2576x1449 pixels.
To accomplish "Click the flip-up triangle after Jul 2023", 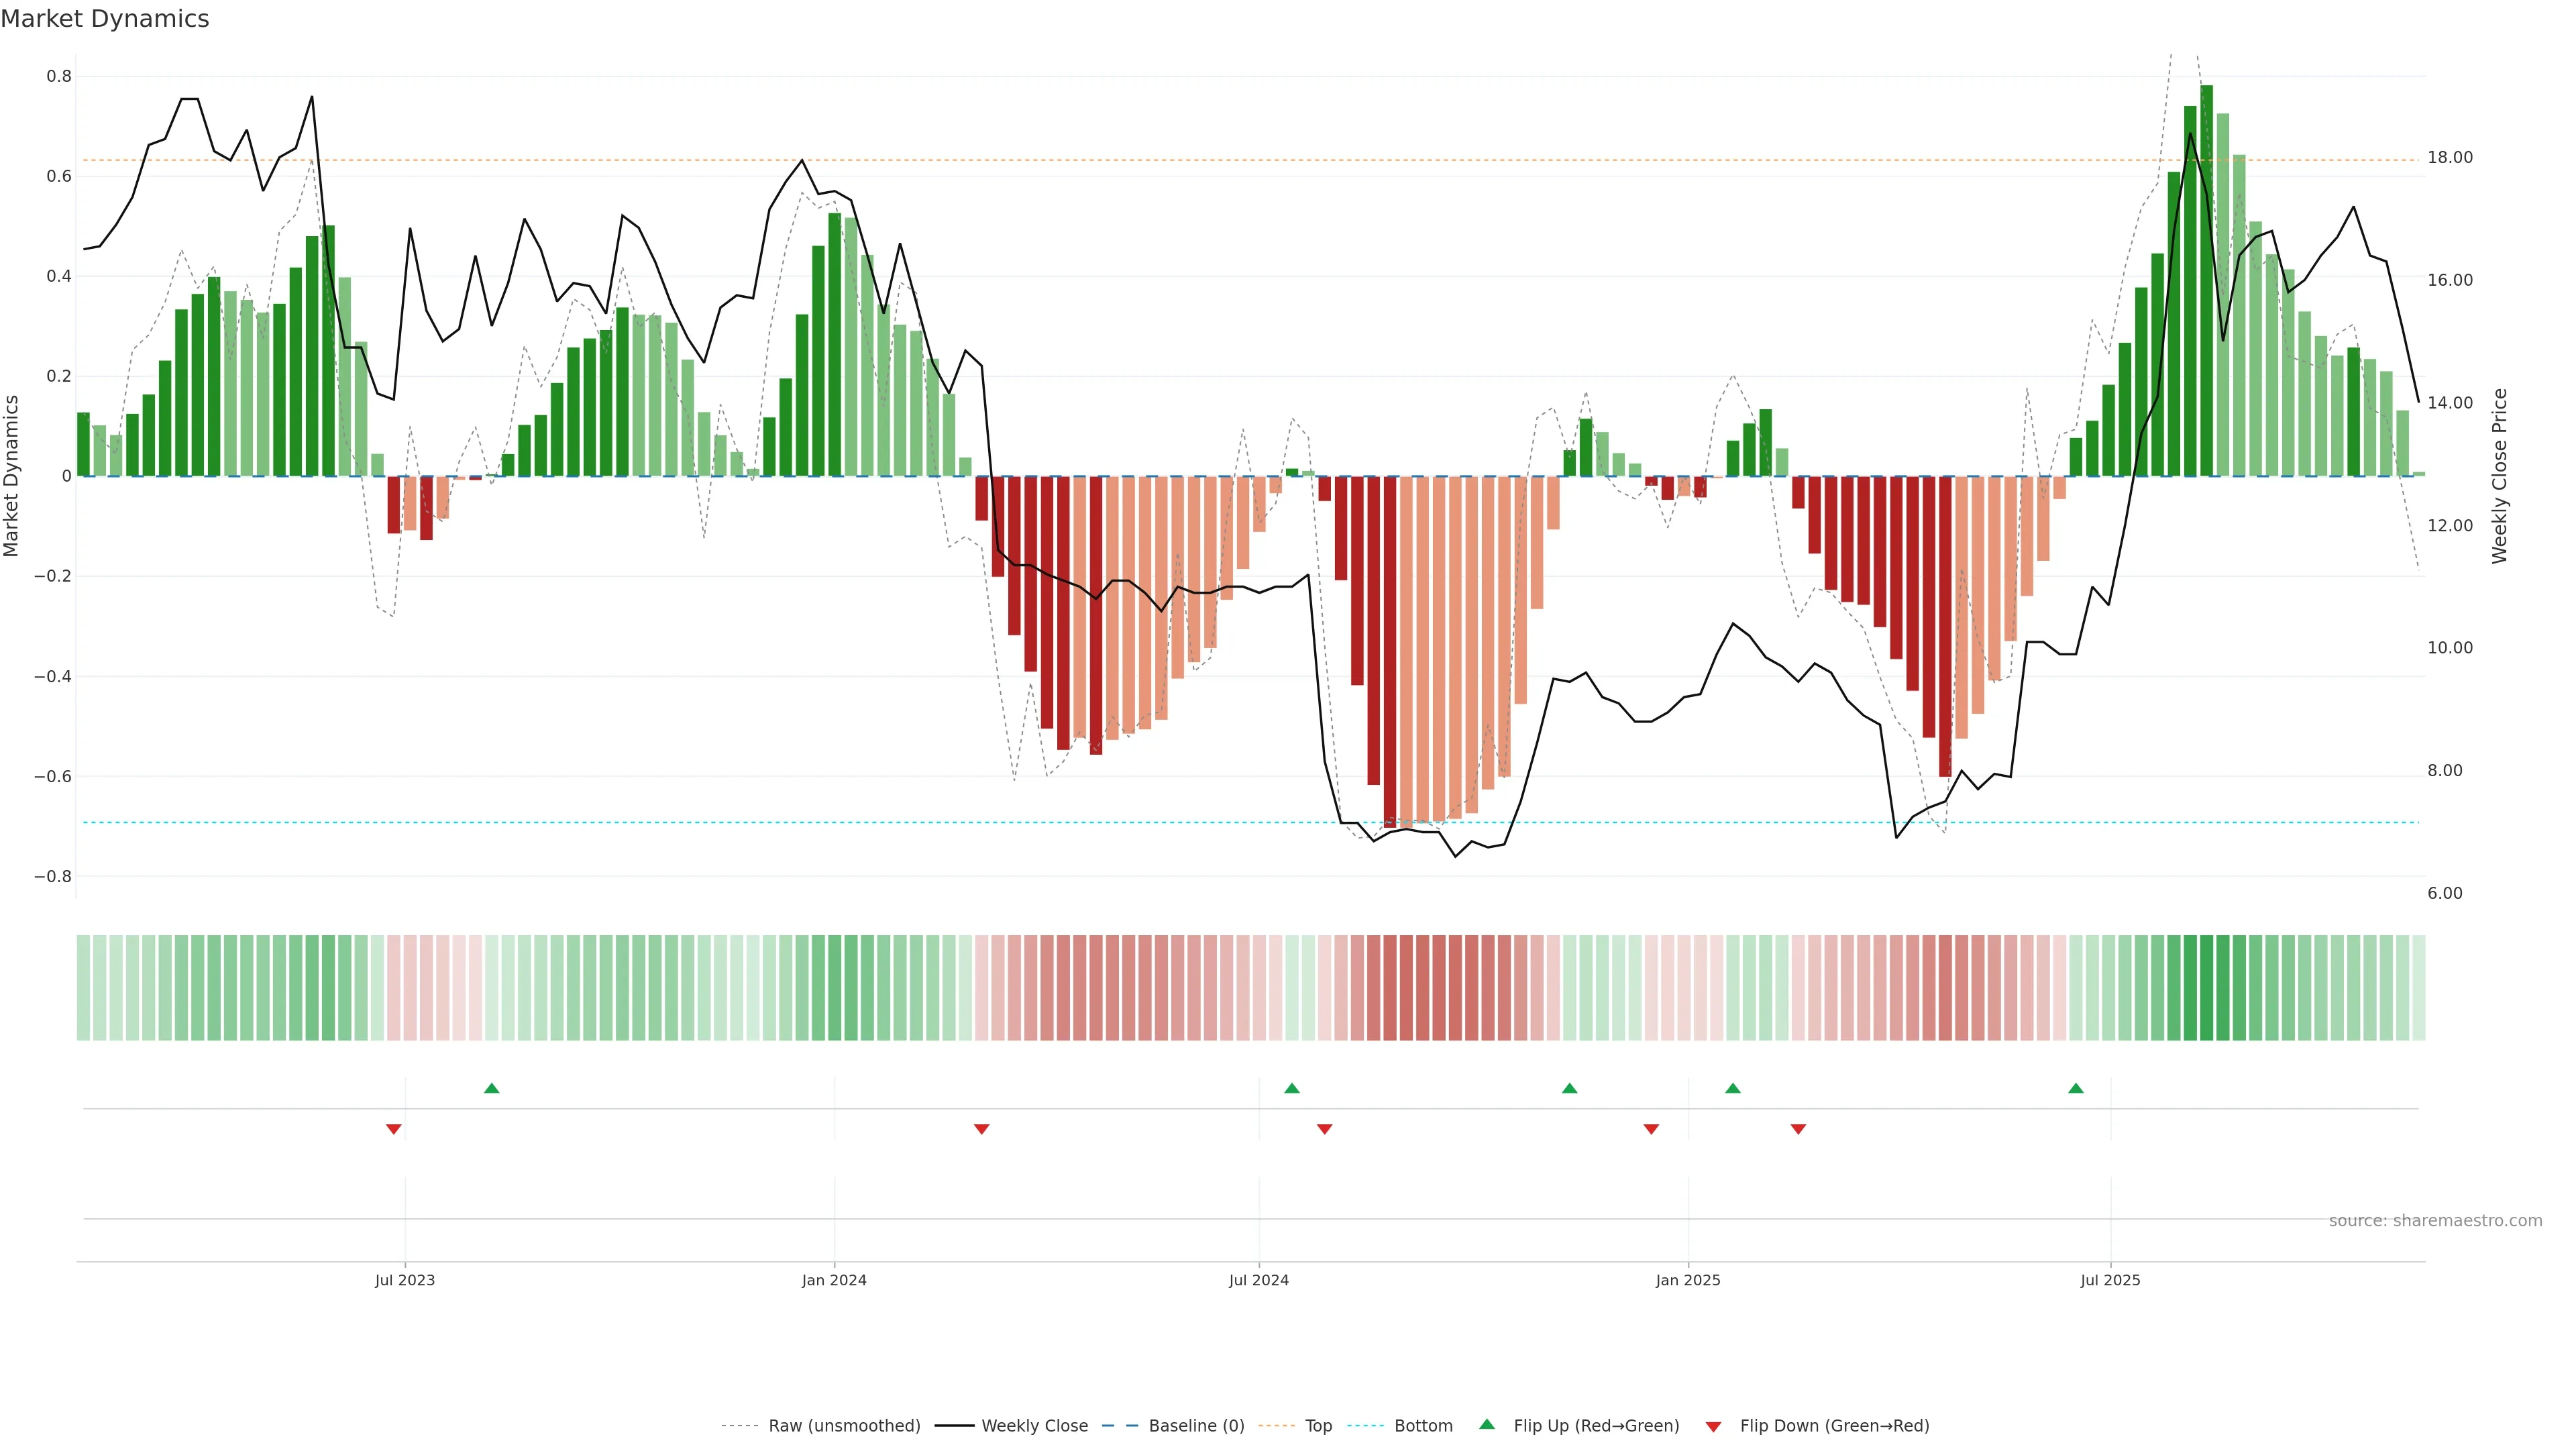I will 491,1088.
